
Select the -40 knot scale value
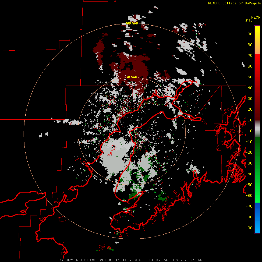click(249, 174)
